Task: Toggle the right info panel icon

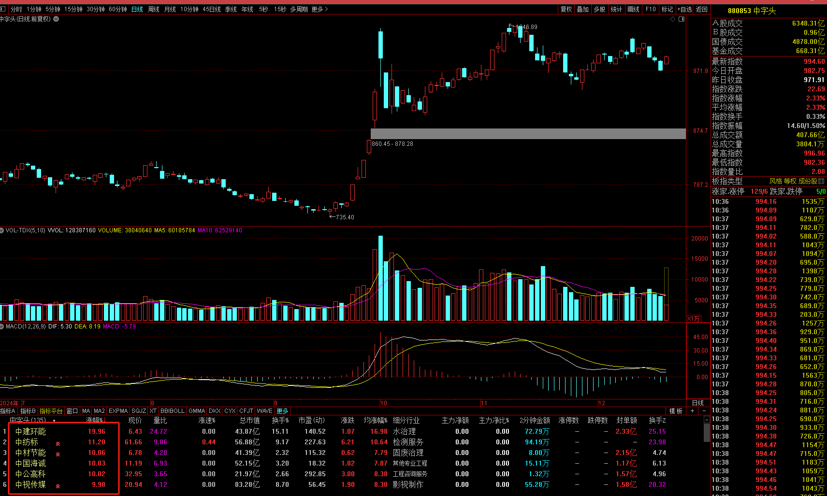Action: tap(682, 19)
